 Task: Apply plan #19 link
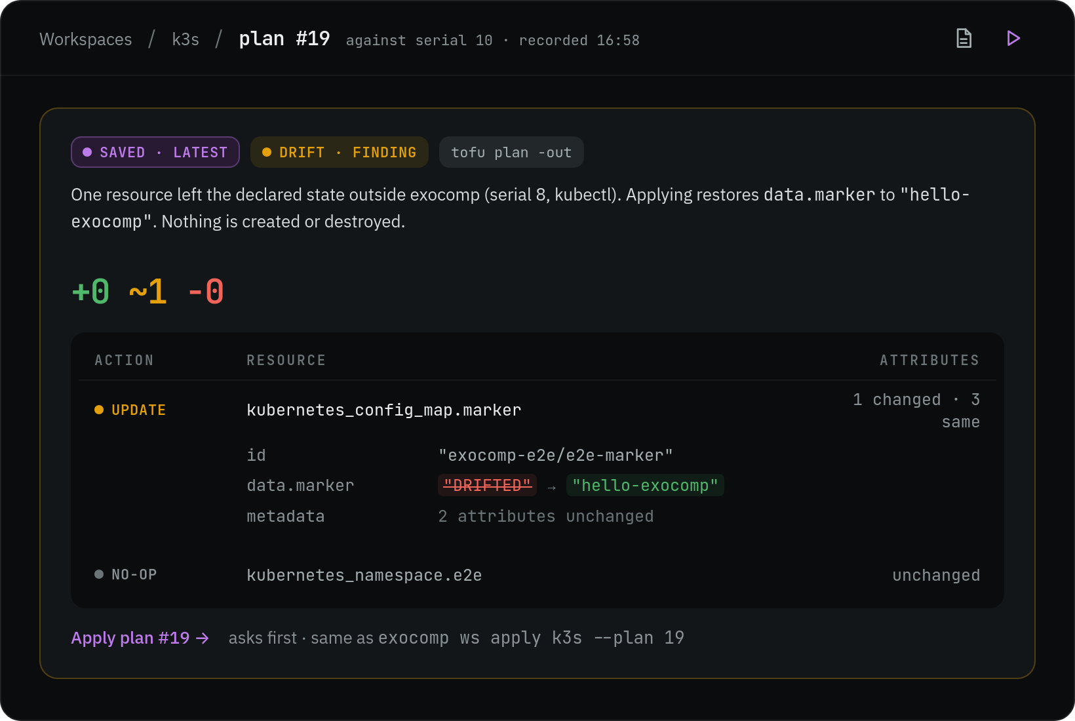pos(140,638)
